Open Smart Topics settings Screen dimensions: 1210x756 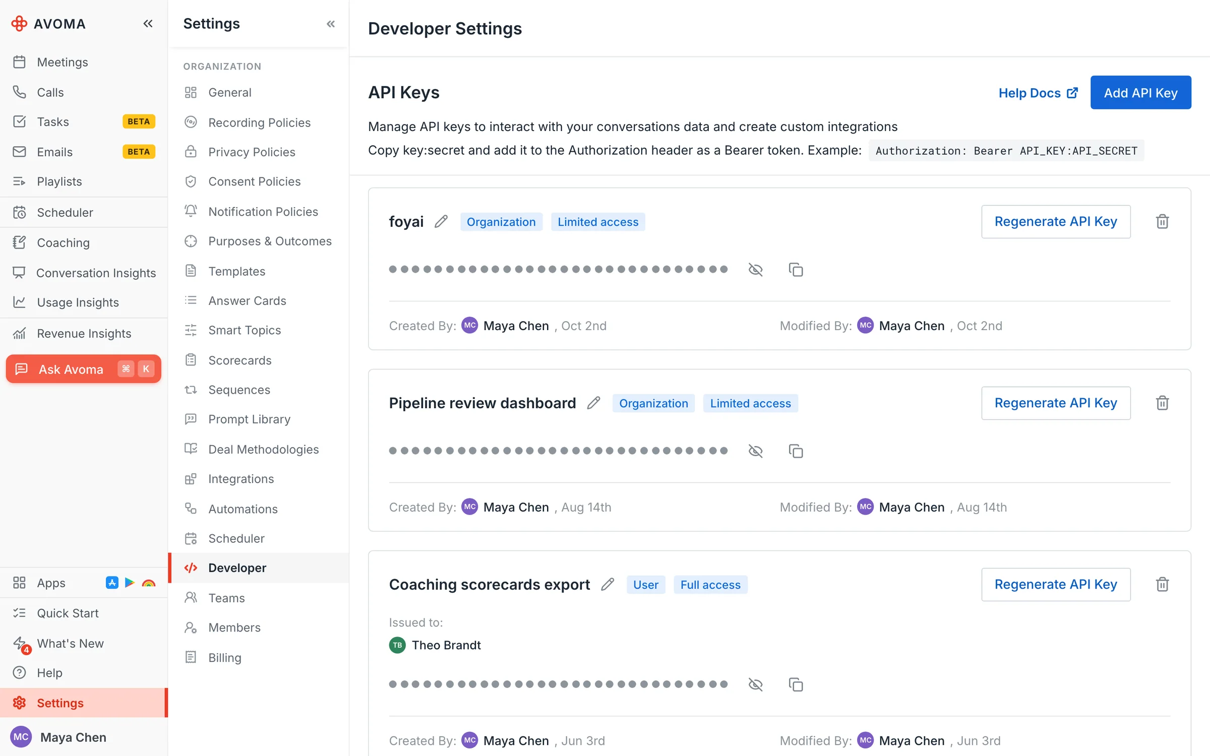258,330
